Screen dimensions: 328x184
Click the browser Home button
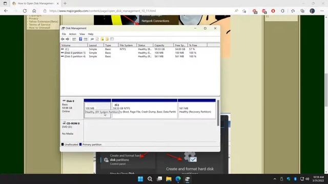click(34, 11)
